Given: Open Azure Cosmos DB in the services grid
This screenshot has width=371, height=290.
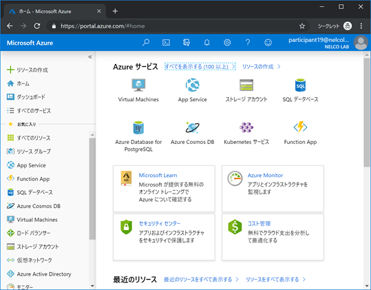Looking at the screenshot, I should point(192,133).
